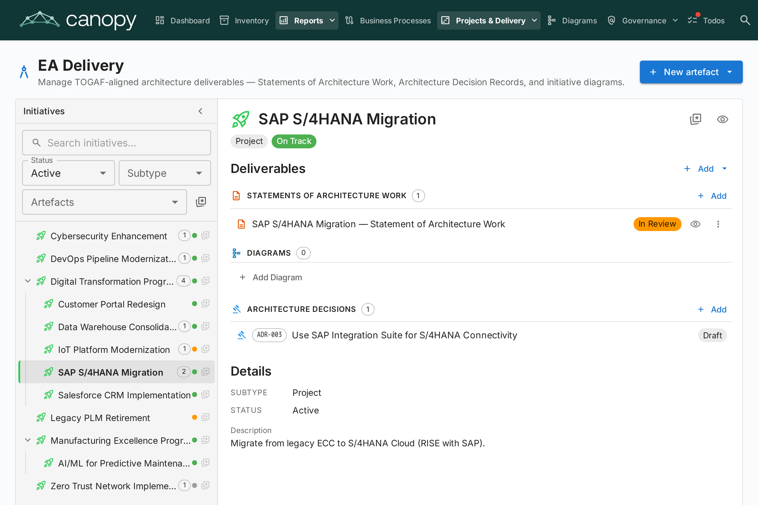Open the Projects & Delivery menu
This screenshot has height=505, width=758.
tap(489, 21)
